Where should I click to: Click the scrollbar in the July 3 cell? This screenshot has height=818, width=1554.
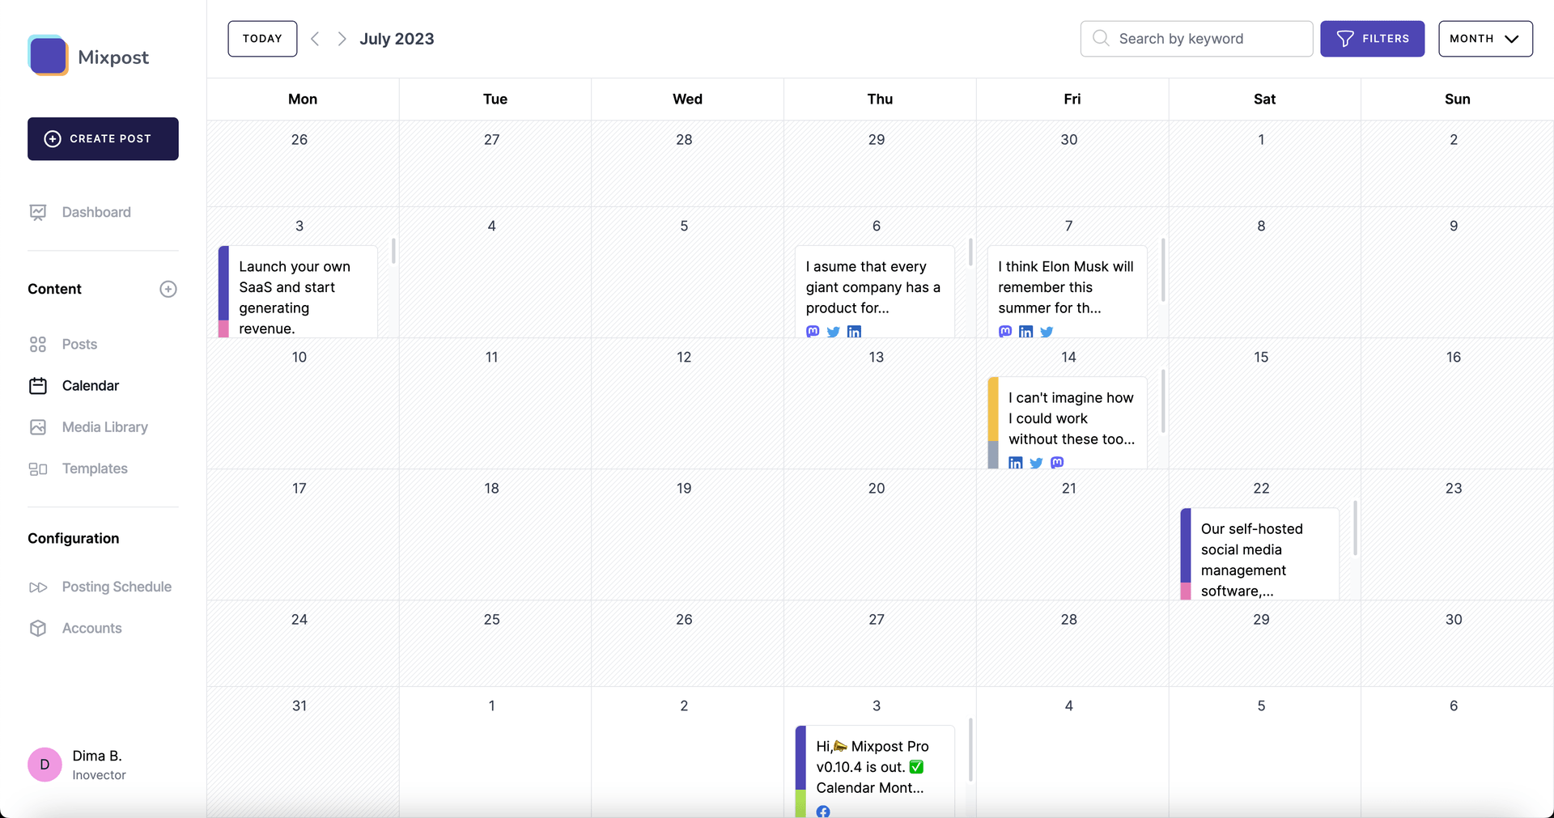(x=393, y=251)
